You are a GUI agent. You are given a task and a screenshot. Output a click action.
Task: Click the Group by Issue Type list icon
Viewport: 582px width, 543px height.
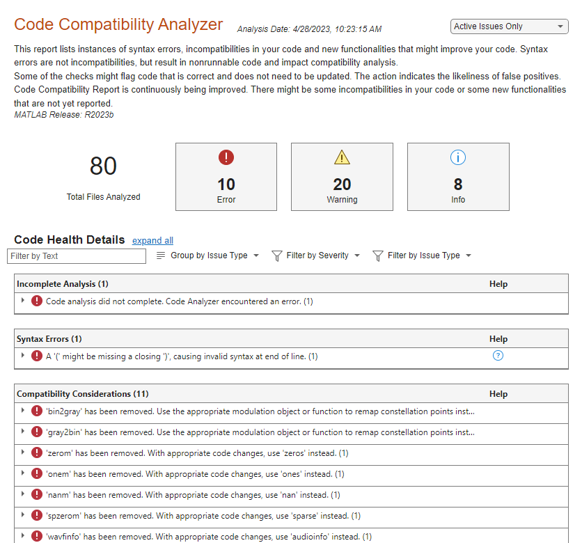pyautogui.click(x=162, y=255)
